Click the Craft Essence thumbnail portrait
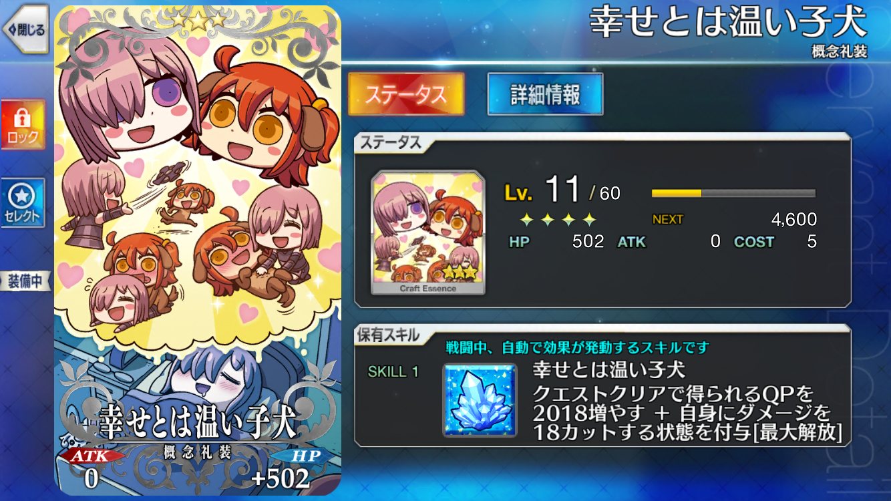 point(428,232)
